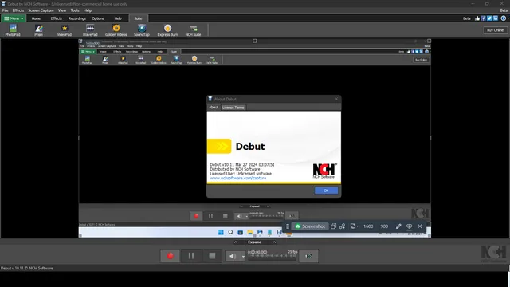Start recording with the main red record button
510x287 pixels.
(x=170, y=256)
